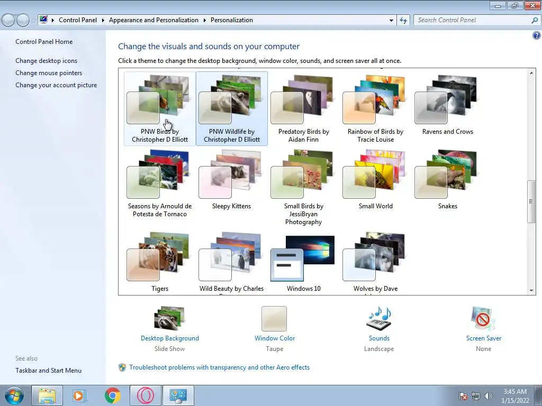Open the Windows Start button
This screenshot has height=406, width=542.
click(x=14, y=395)
